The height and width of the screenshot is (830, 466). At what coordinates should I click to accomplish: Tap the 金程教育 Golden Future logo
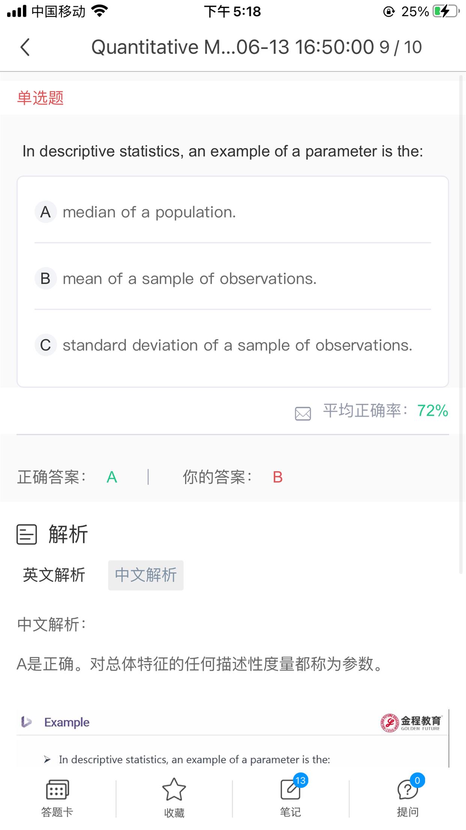click(412, 722)
